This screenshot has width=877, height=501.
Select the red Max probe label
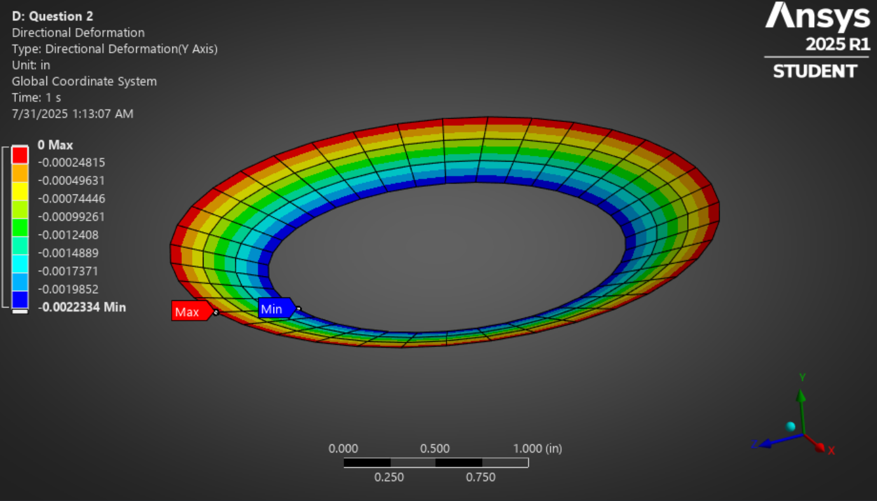coord(192,311)
